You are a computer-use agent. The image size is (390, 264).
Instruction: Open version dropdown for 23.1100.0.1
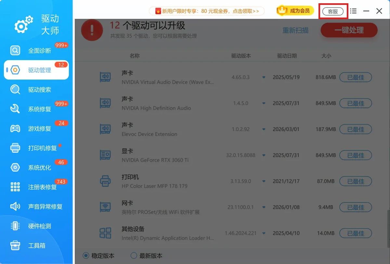click(x=264, y=207)
